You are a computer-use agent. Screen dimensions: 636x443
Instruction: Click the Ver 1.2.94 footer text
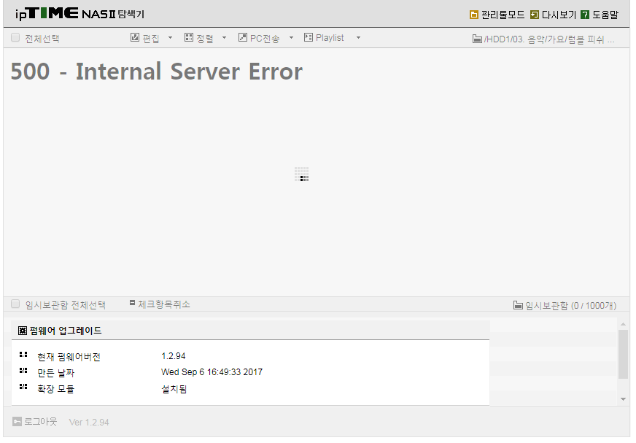pyautogui.click(x=89, y=423)
